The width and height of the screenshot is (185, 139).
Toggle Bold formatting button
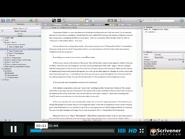click(x=84, y=25)
